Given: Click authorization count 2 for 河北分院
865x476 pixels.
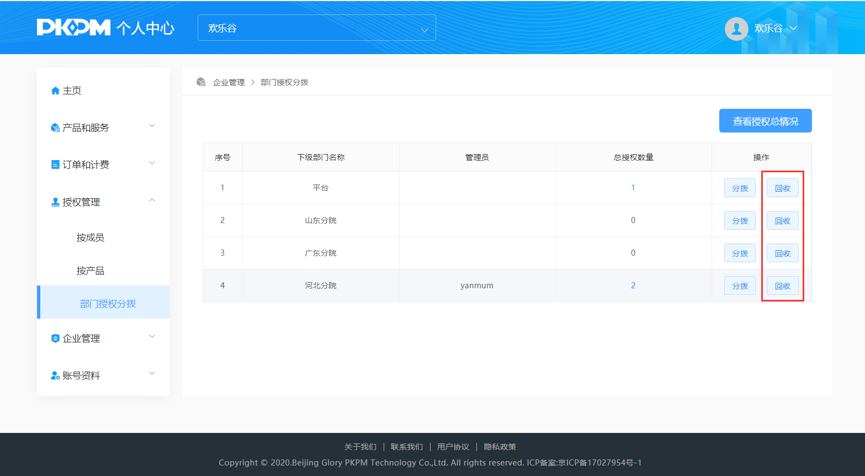Looking at the screenshot, I should [x=633, y=285].
